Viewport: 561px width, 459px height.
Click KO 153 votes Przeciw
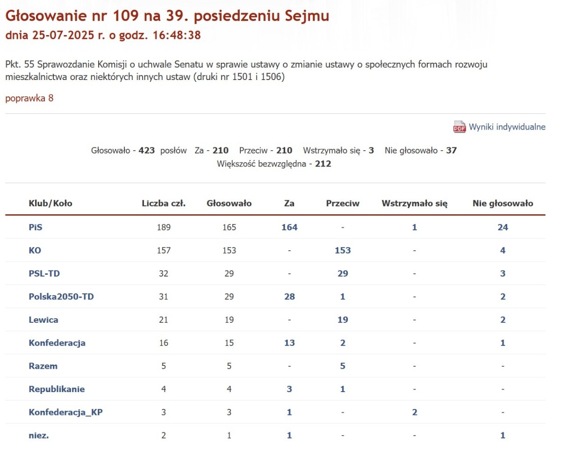[343, 250]
